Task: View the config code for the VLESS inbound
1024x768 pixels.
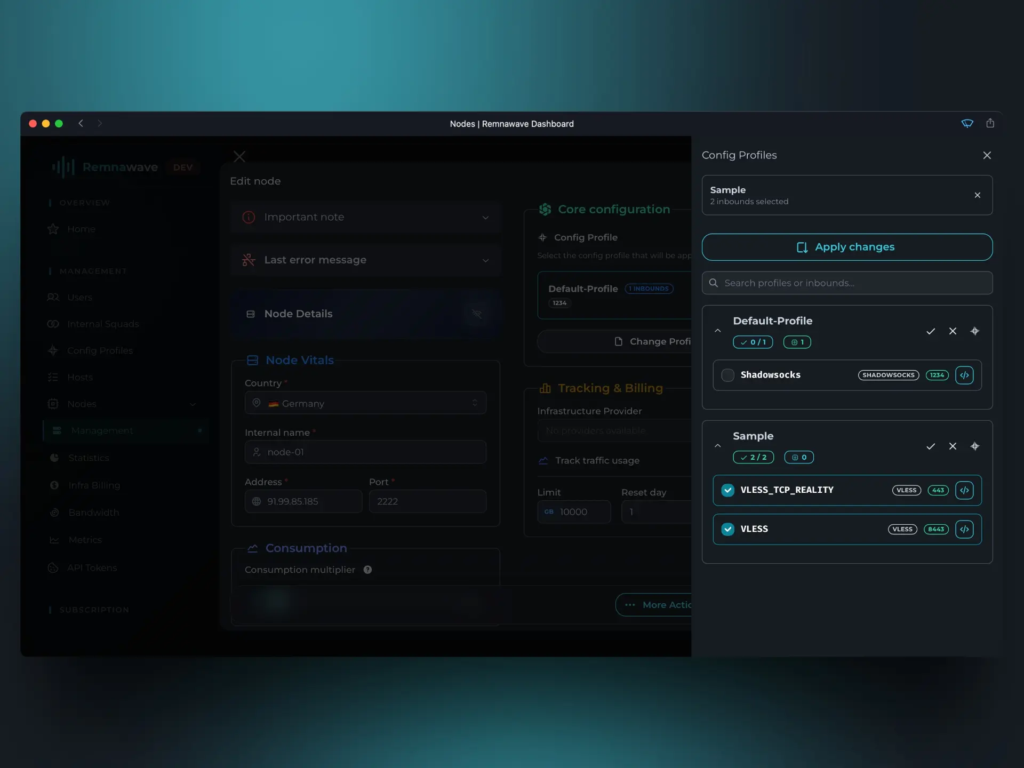Action: [965, 529]
